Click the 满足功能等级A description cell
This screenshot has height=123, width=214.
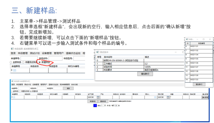point(164,70)
